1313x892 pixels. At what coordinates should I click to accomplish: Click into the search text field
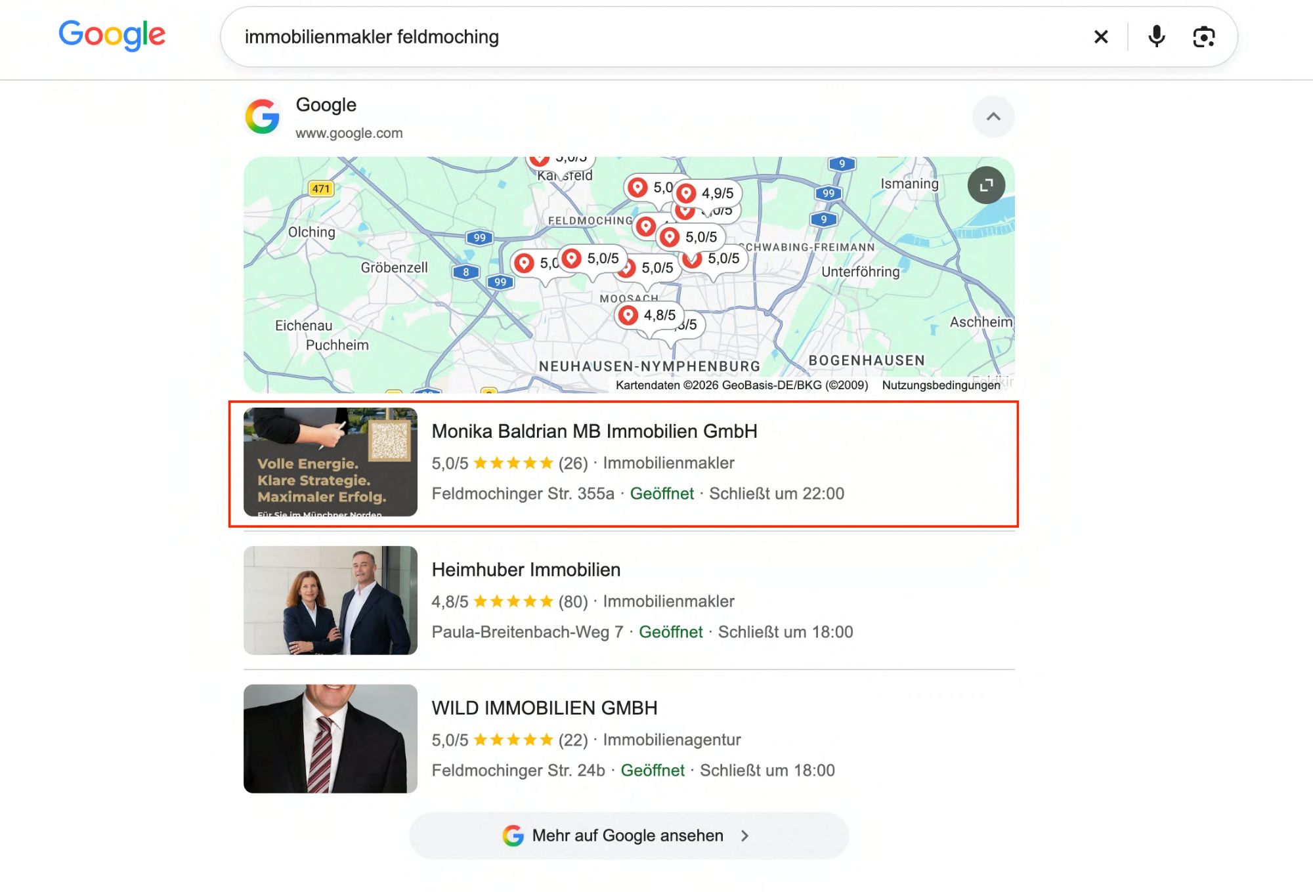[656, 37]
